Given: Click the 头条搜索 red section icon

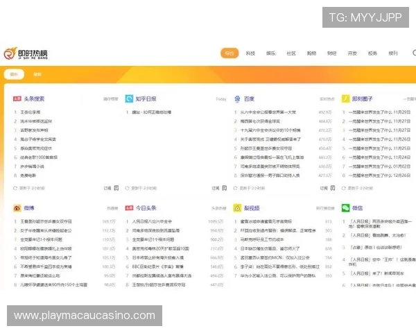Looking at the screenshot, I should (17, 99).
